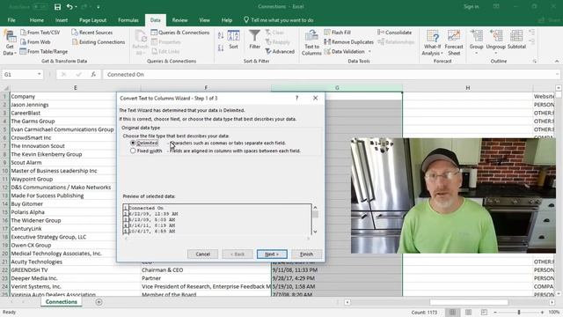Click the formula bar with Connected On

point(331,74)
